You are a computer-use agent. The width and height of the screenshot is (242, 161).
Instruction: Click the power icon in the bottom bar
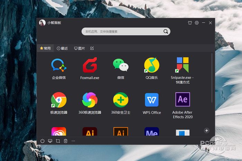[x=43, y=141]
